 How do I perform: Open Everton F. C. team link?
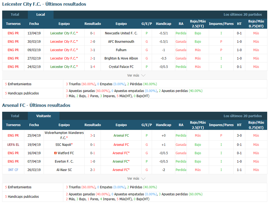point(64,161)
